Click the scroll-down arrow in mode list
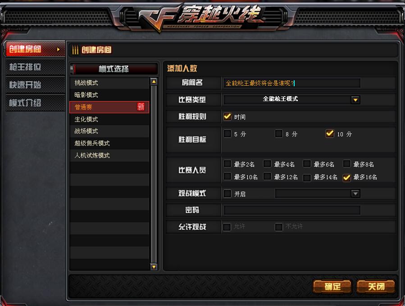The image size is (405, 306). pos(154,267)
